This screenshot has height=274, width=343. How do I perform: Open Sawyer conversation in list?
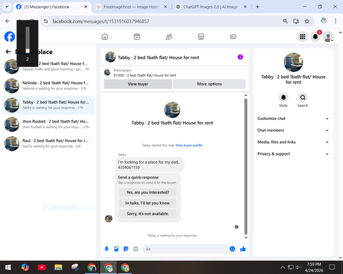pyautogui.click(x=48, y=66)
